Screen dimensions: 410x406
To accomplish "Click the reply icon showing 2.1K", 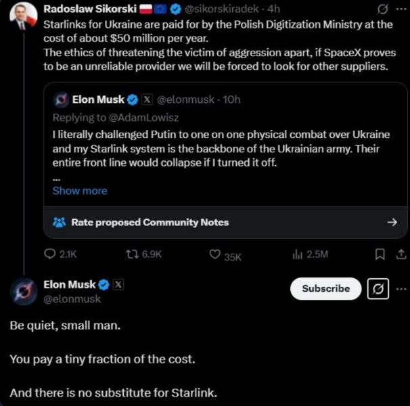I will click(51, 254).
